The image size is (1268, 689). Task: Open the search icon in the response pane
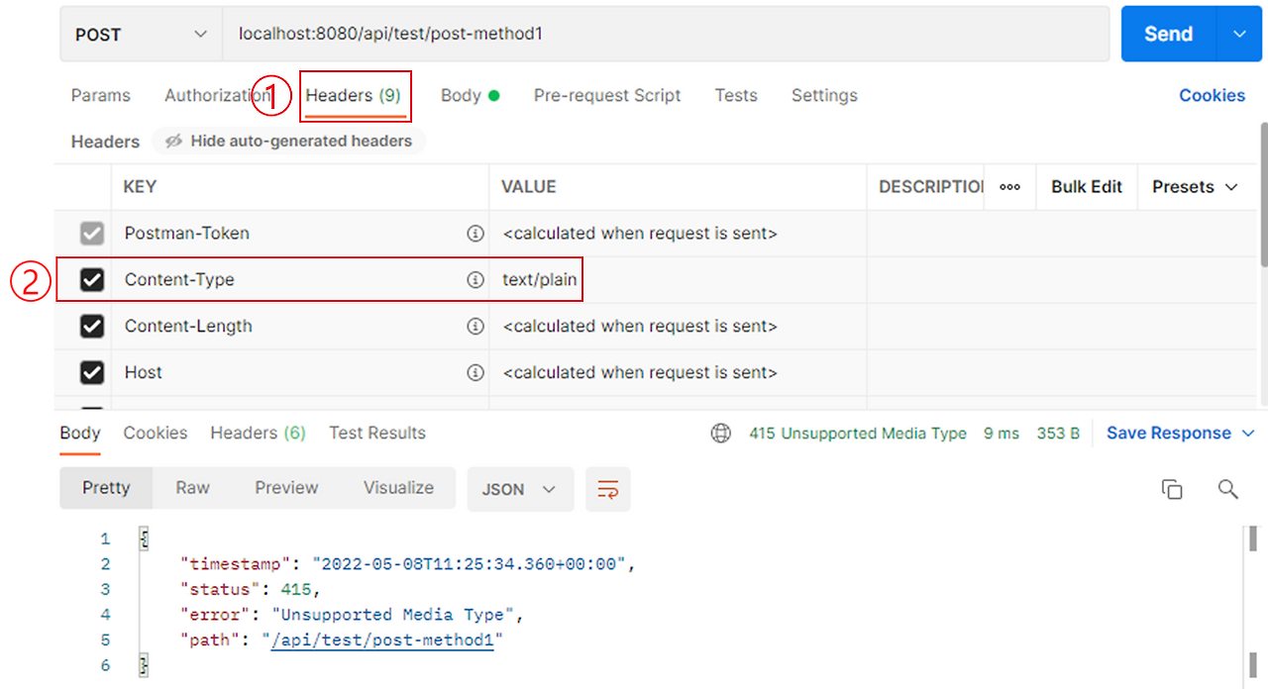pyautogui.click(x=1228, y=489)
